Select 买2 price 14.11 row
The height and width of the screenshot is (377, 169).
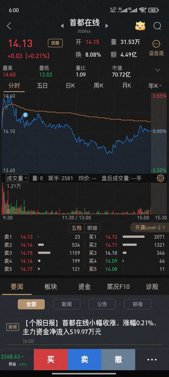click(127, 245)
